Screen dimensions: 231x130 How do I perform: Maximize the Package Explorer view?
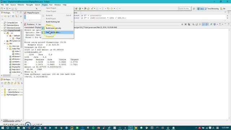[21, 13]
